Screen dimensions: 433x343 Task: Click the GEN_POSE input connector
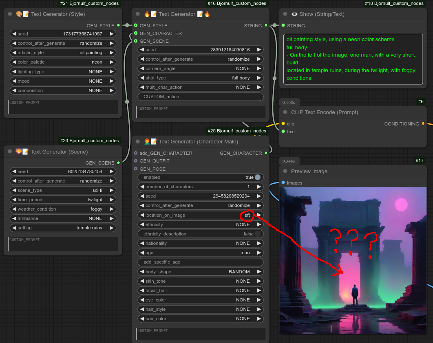point(136,169)
